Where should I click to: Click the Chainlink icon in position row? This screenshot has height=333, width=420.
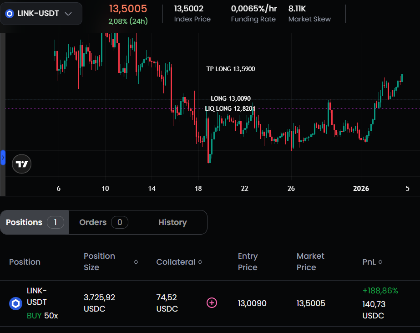(x=15, y=303)
